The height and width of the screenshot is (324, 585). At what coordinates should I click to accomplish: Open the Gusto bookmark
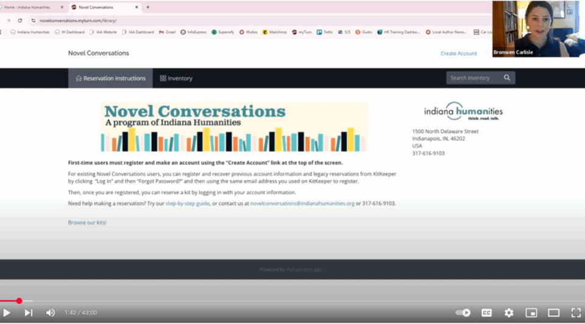(364, 32)
